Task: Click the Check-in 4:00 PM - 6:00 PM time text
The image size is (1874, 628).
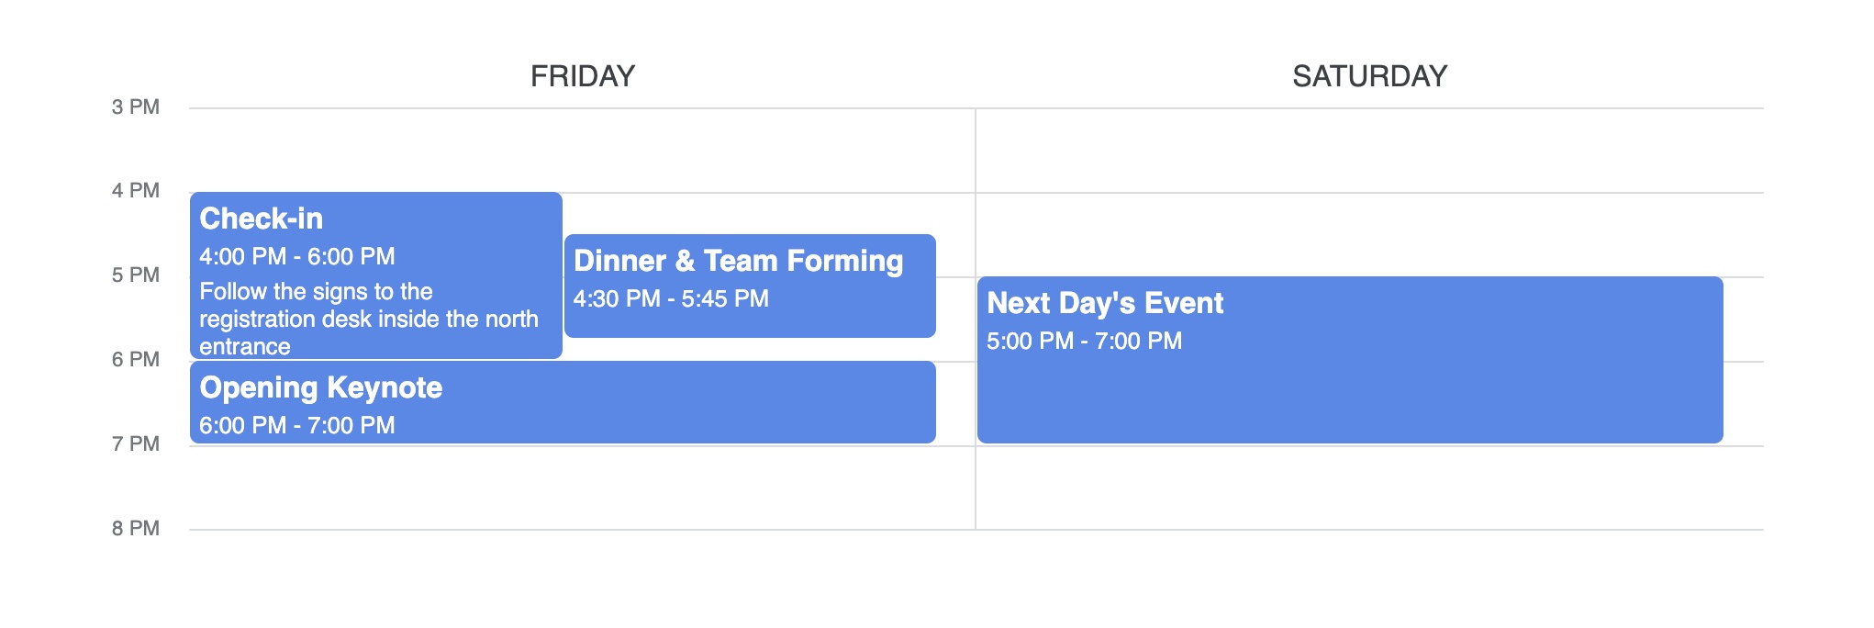Action: coord(297,256)
